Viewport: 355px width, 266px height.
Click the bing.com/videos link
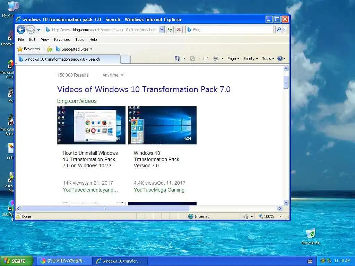77,101
